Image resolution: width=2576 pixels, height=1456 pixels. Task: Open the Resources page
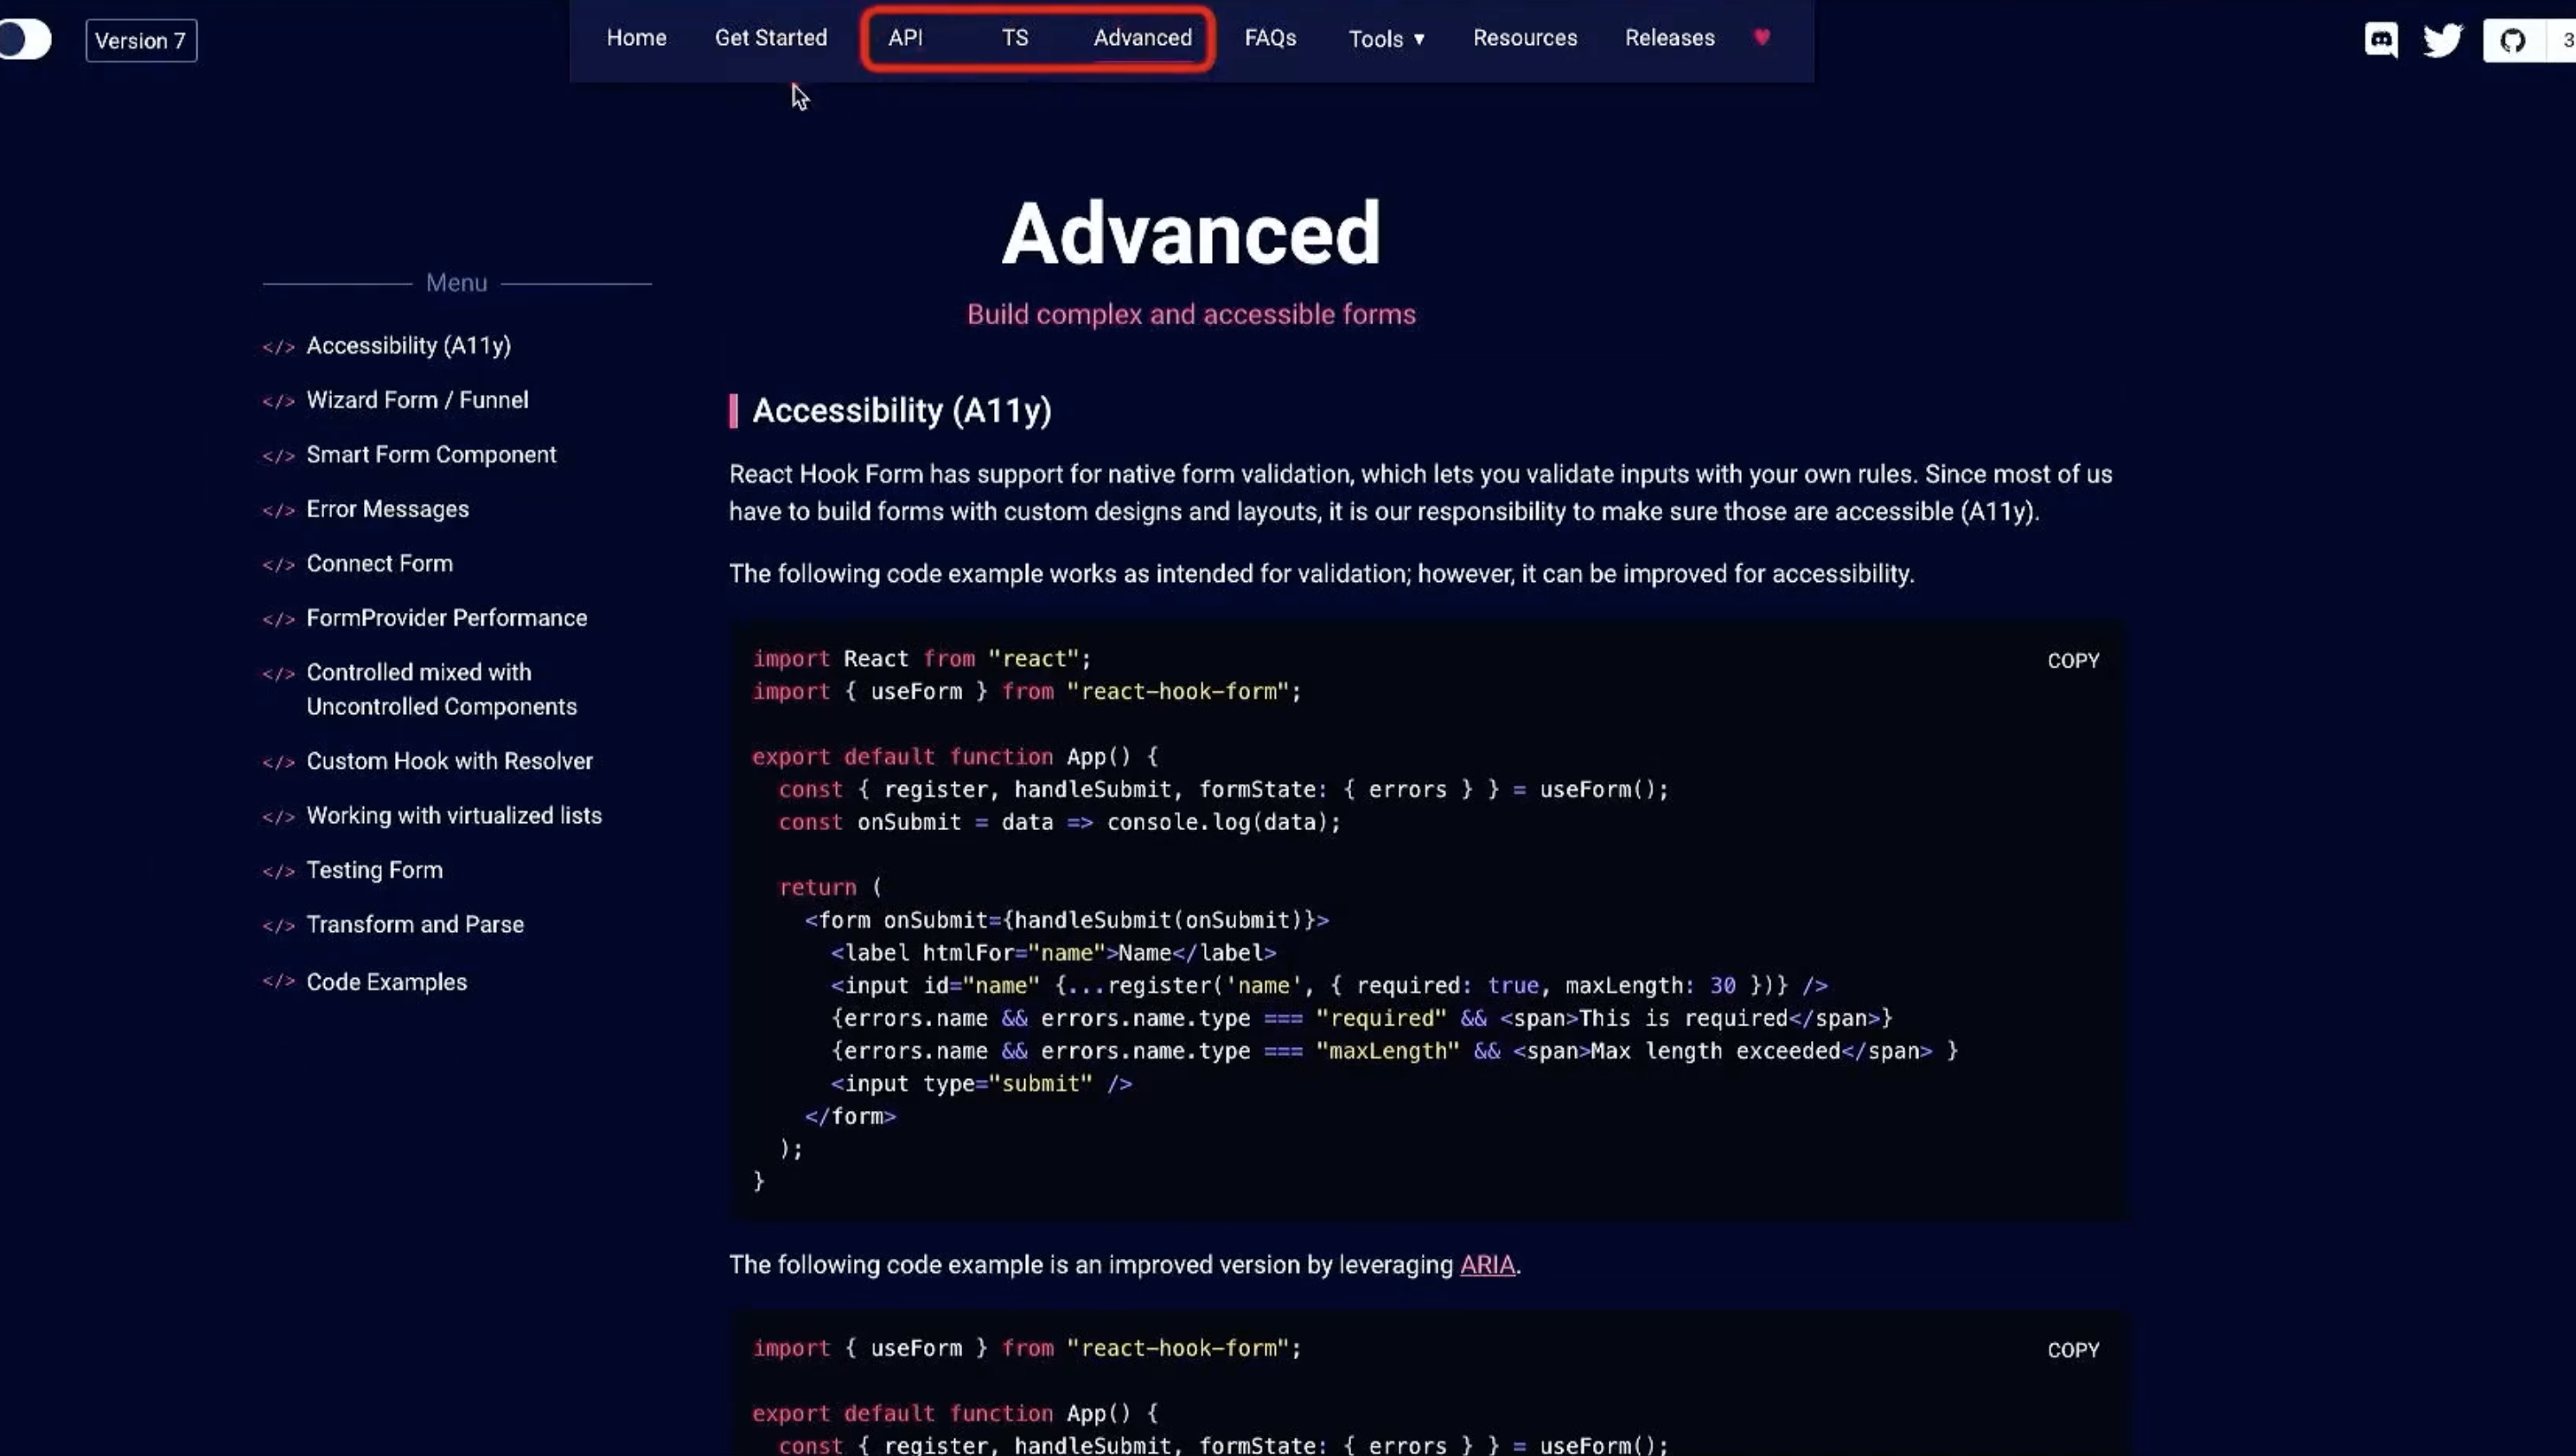(1525, 38)
